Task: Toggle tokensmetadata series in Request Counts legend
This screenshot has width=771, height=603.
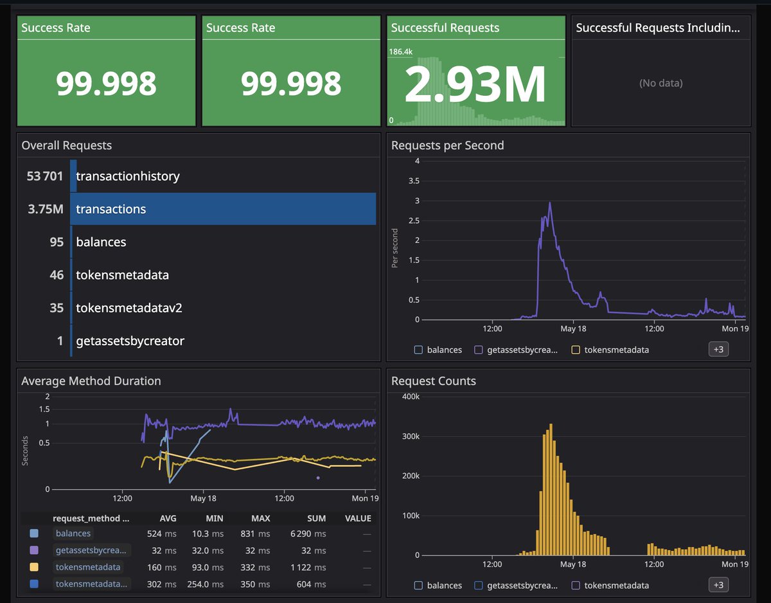Action: pyautogui.click(x=610, y=585)
